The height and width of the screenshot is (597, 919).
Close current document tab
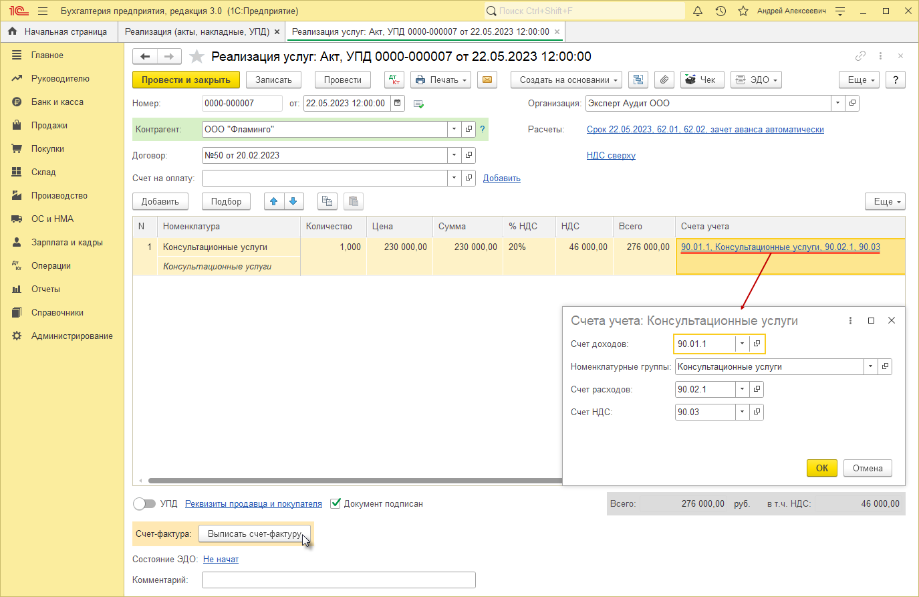[557, 31]
